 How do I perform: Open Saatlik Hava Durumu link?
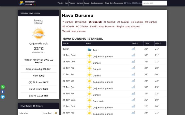[x=102, y=27]
